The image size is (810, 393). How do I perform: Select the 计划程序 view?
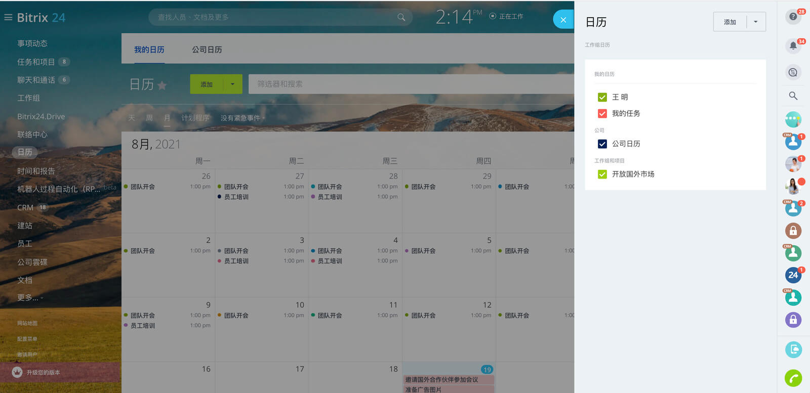point(195,118)
